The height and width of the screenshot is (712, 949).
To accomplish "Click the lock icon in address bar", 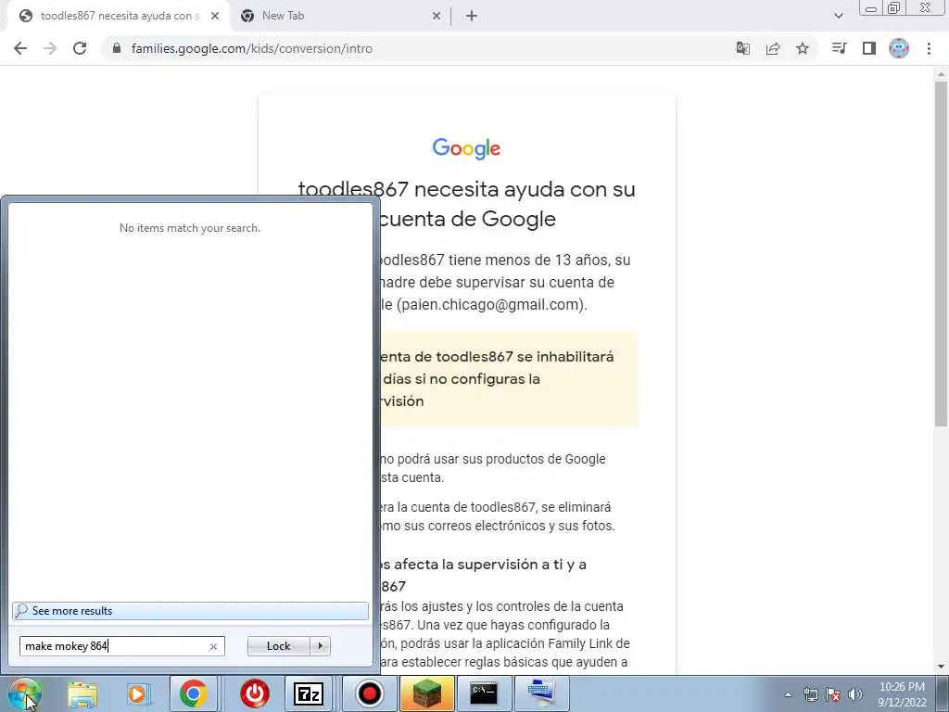I will [x=117, y=48].
